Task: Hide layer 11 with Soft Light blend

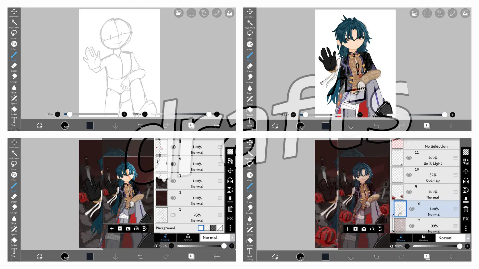Action: point(409,158)
